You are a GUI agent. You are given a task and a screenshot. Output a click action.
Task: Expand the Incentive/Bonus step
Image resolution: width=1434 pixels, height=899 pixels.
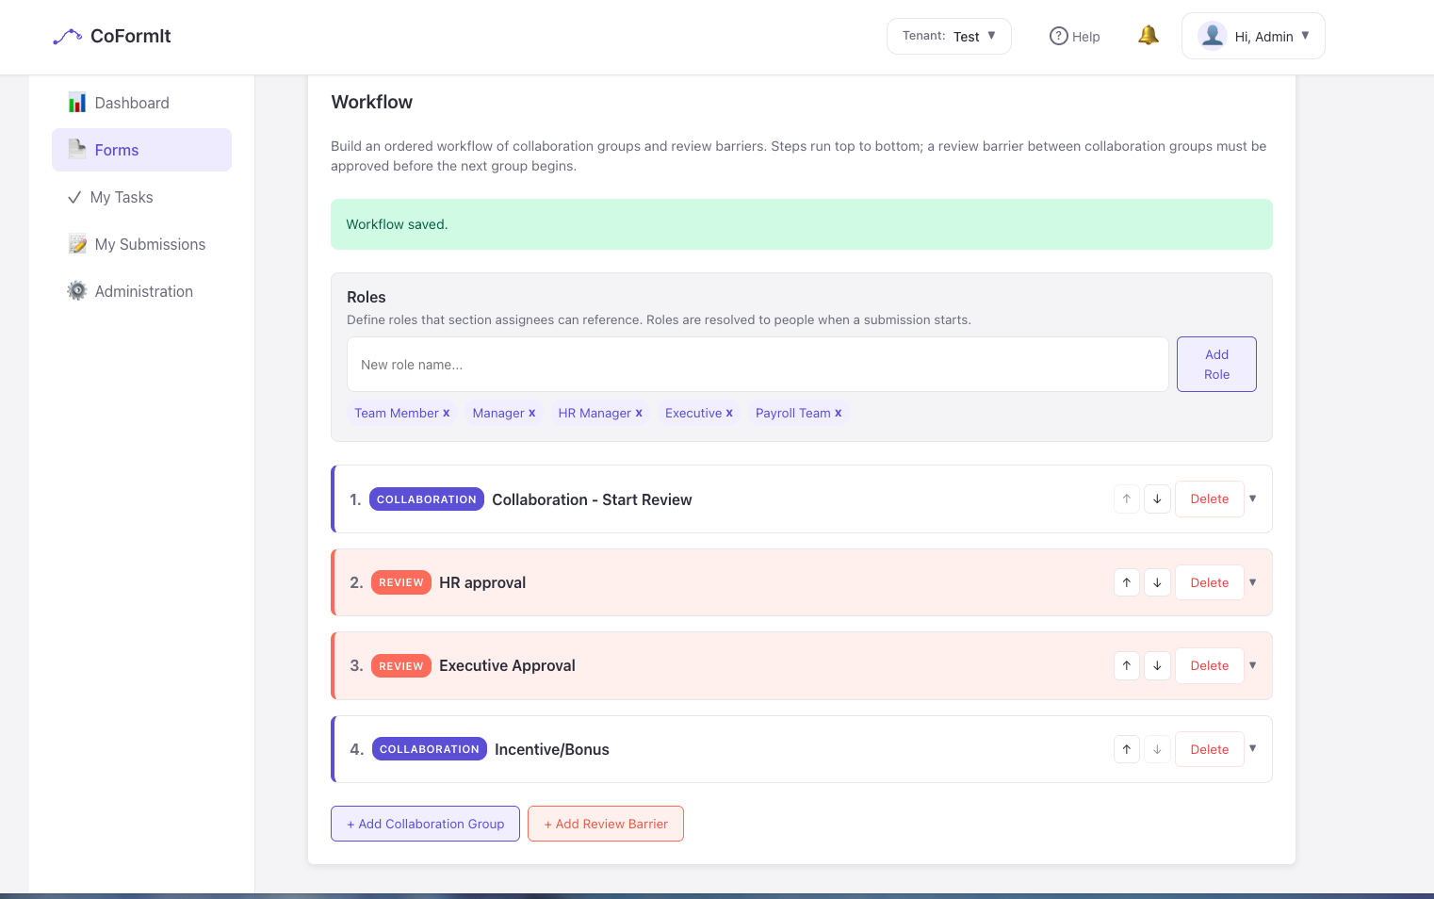point(1253,748)
